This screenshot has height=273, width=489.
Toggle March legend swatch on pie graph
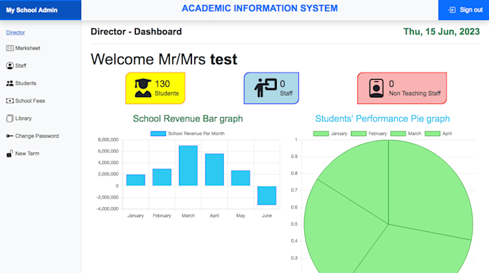pos(398,134)
